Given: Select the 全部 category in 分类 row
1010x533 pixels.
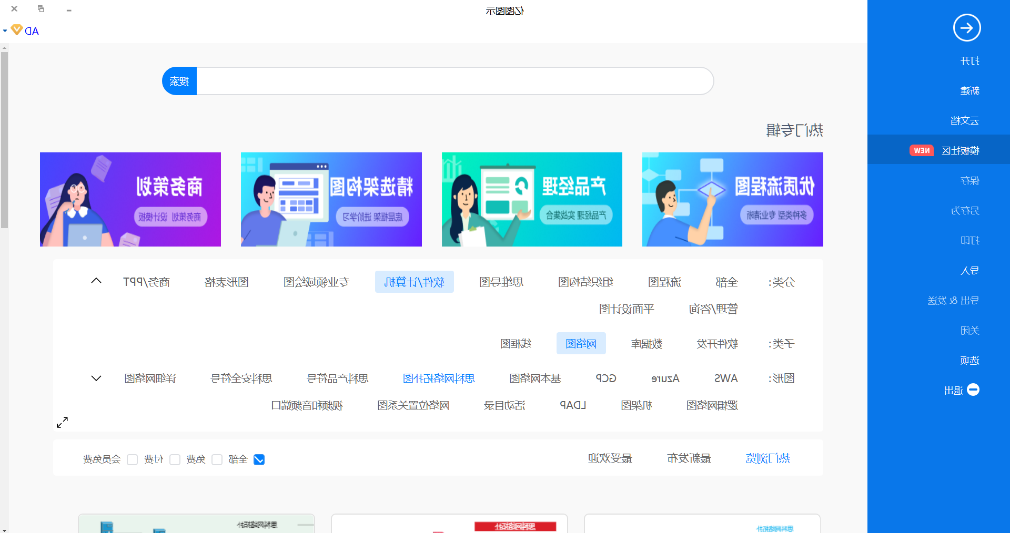Looking at the screenshot, I should 726,282.
